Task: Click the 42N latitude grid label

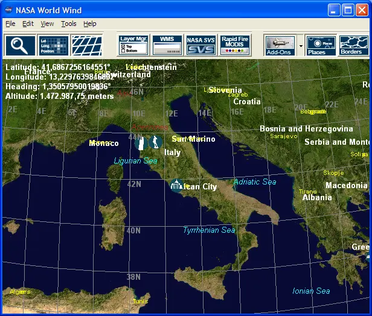Action: click(x=134, y=184)
